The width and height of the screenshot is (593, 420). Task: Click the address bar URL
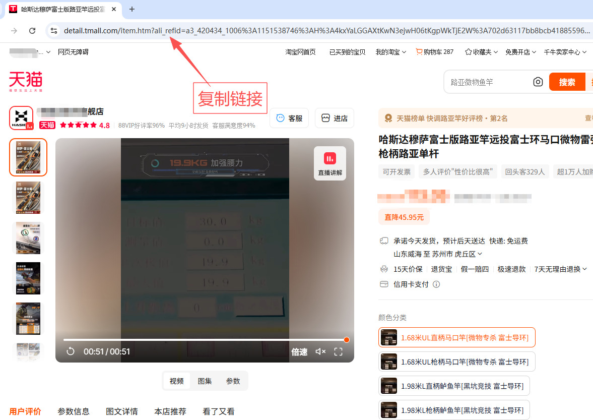coord(326,31)
